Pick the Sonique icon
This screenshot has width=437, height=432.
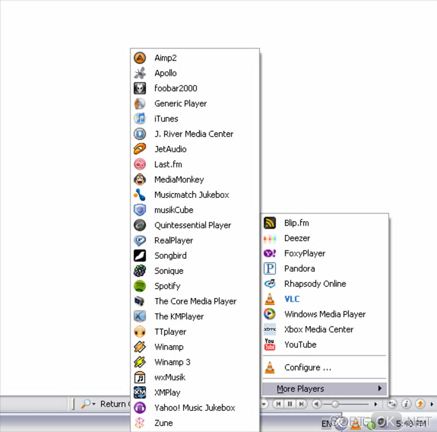click(x=140, y=270)
